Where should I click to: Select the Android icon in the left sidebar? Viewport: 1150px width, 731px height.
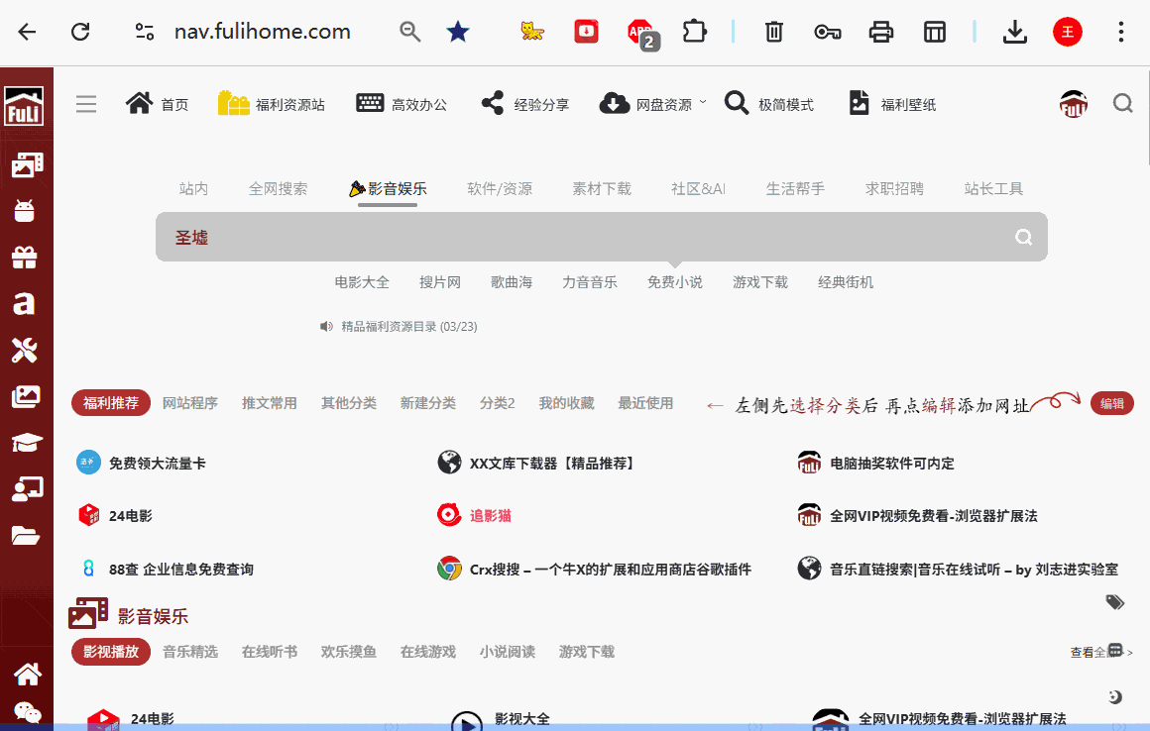pyautogui.click(x=27, y=209)
